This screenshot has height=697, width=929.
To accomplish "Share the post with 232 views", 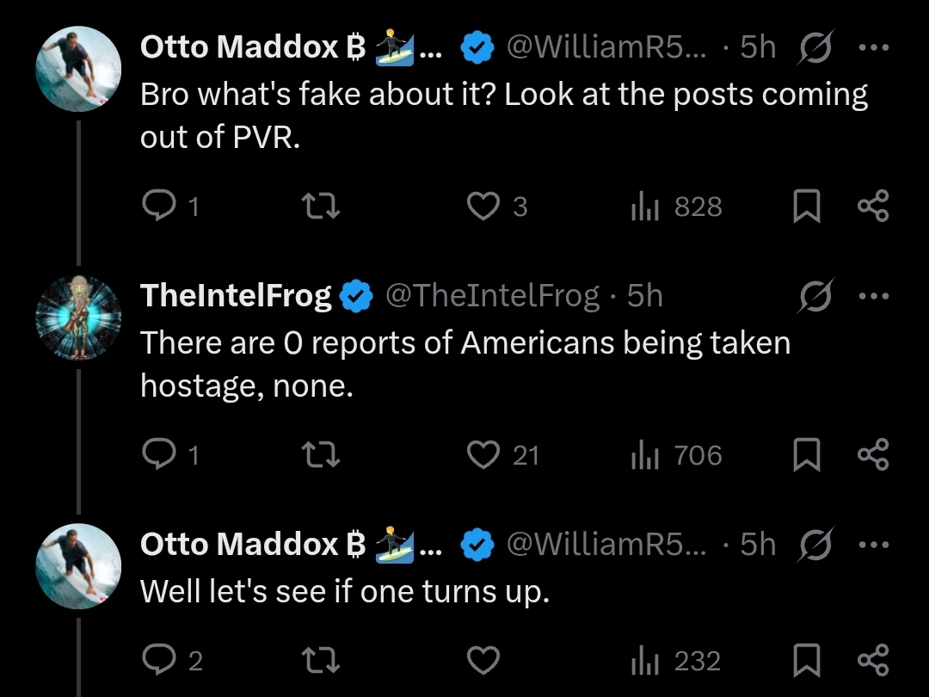I will (x=873, y=661).
